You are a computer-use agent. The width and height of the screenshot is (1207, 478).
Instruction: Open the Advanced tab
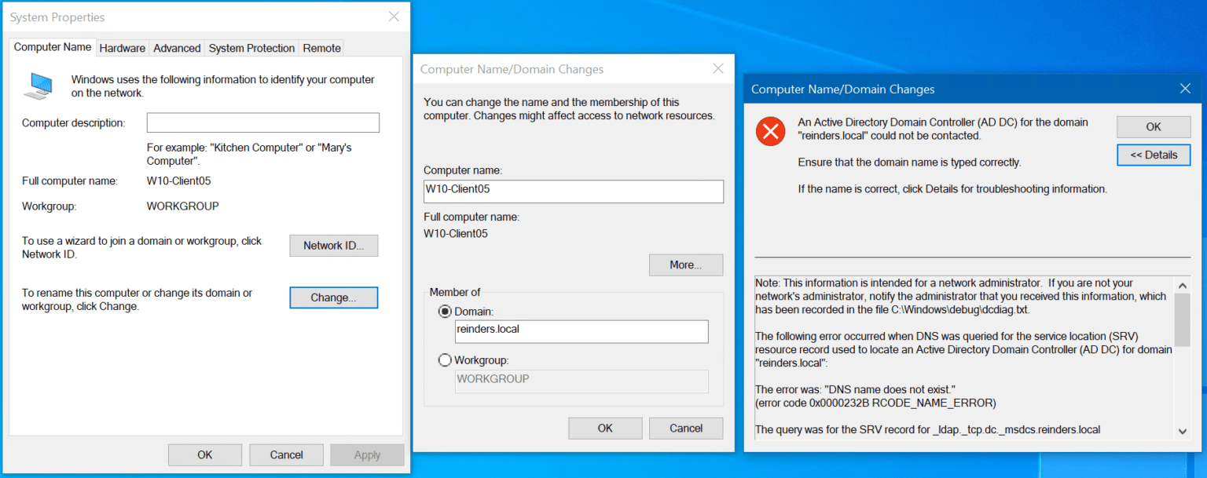coord(177,48)
